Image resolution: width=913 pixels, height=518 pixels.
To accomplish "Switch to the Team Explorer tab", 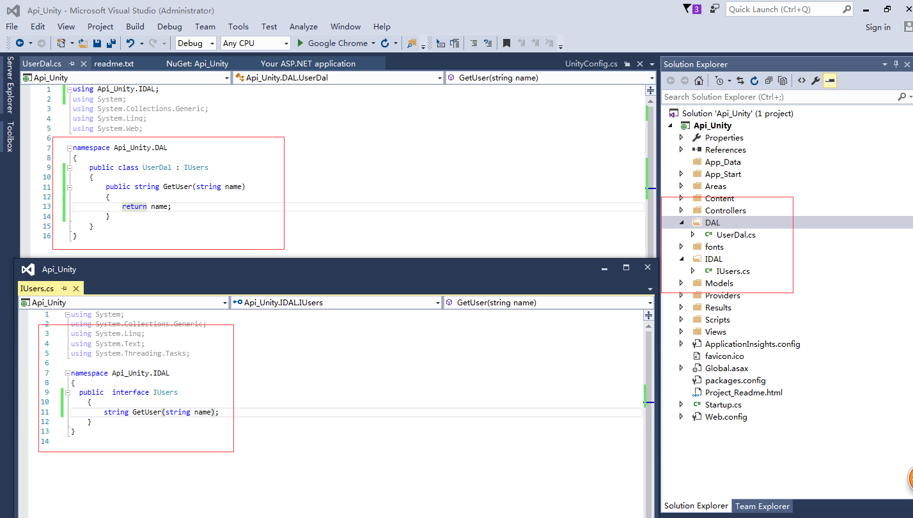I will [762, 506].
